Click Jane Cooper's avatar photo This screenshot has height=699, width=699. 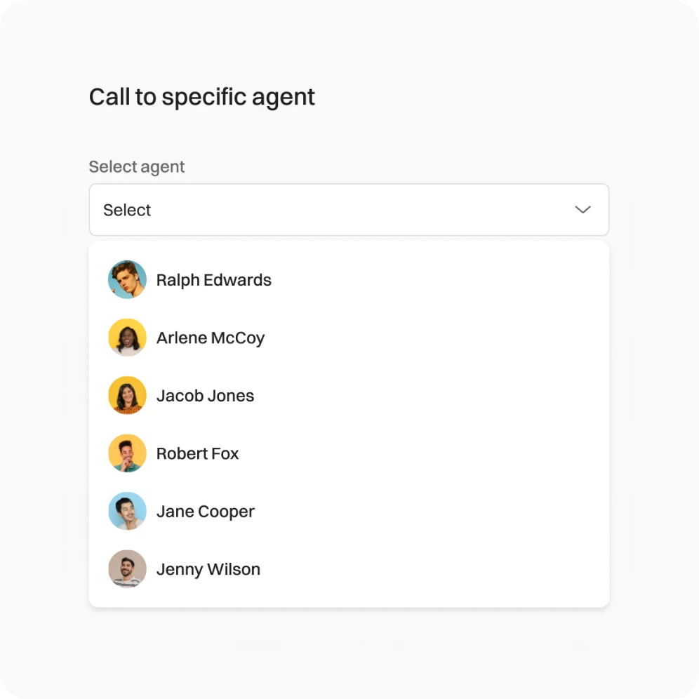(127, 511)
